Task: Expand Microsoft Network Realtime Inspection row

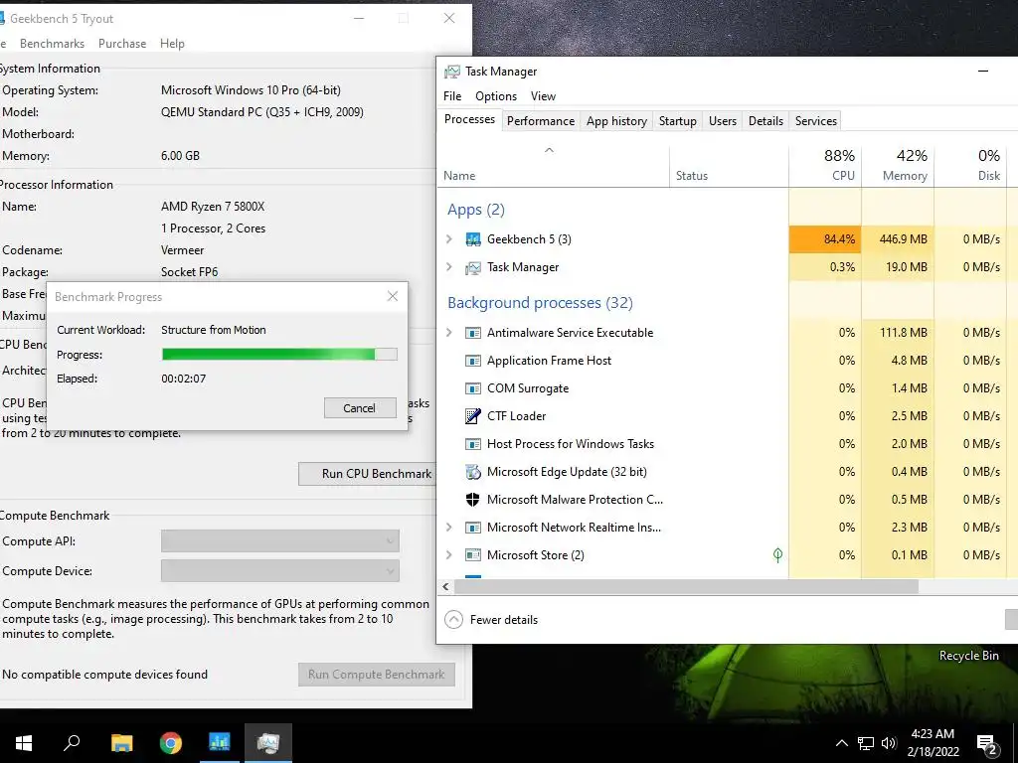Action: [x=448, y=528]
